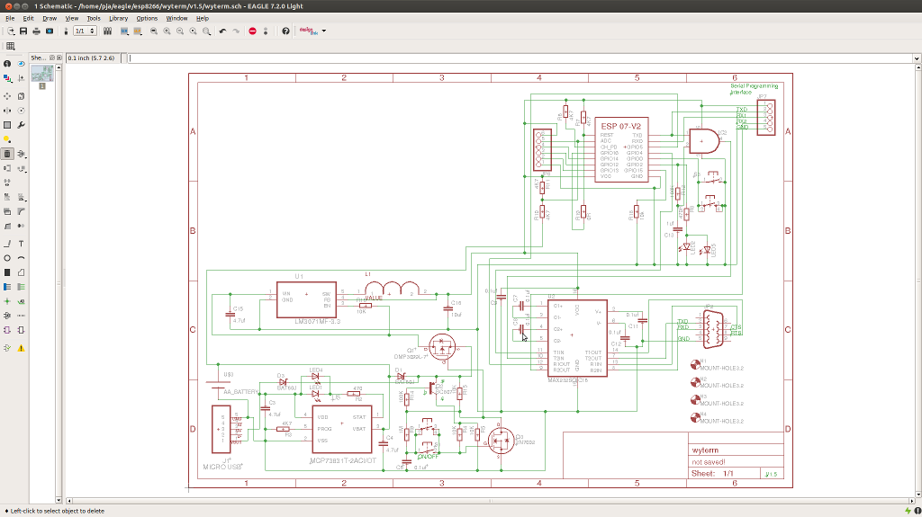Click the Undo arrow icon
The width and height of the screenshot is (922, 517).
pyautogui.click(x=222, y=31)
